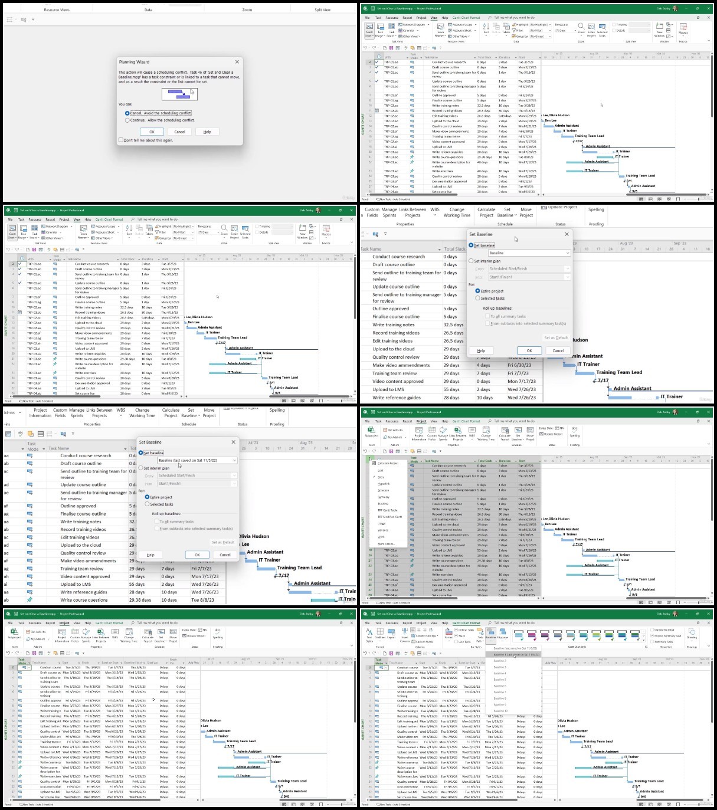Click Zoom magnifier icon in top-right window
This screenshot has width=717, height=810.
[x=581, y=29]
